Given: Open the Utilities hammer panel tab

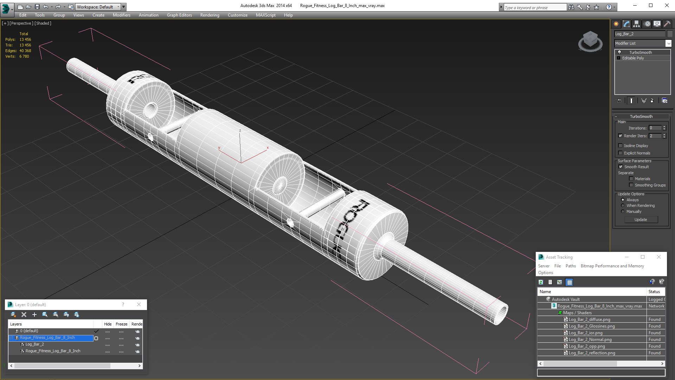Looking at the screenshot, I should [667, 24].
